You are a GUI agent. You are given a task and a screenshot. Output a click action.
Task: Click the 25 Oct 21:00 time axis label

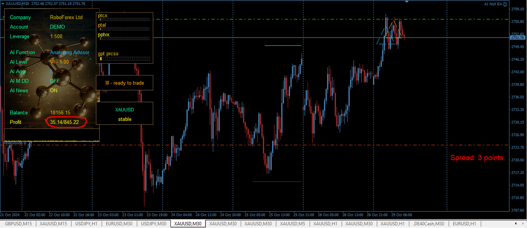304,215
